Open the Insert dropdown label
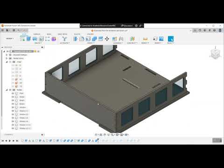 (x=158, y=43)
